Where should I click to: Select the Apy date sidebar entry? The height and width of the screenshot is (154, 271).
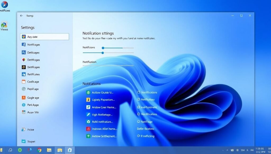pyautogui.click(x=44, y=37)
